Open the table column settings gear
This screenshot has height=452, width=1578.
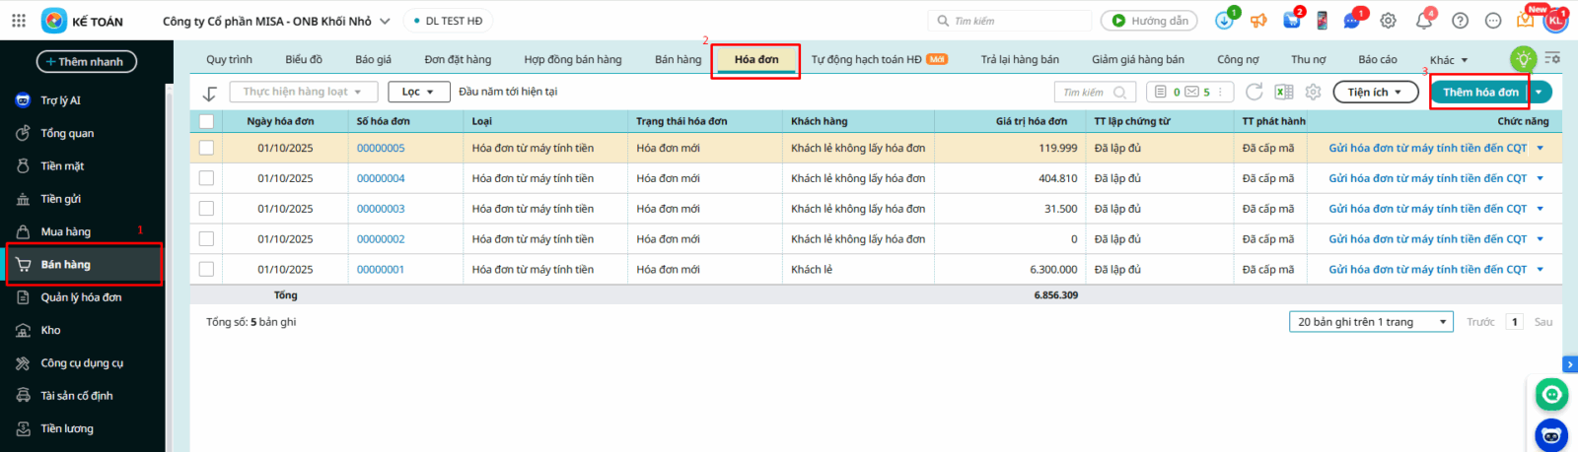(x=1313, y=92)
